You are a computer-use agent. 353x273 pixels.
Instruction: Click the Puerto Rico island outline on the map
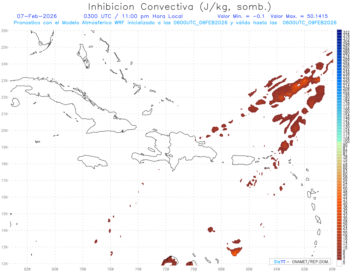[x=244, y=160]
